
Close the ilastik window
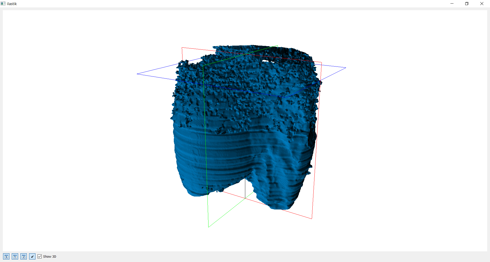click(482, 4)
